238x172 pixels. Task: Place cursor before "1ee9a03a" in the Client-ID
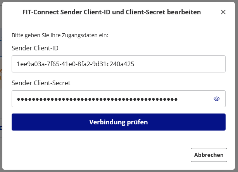tap(17, 64)
